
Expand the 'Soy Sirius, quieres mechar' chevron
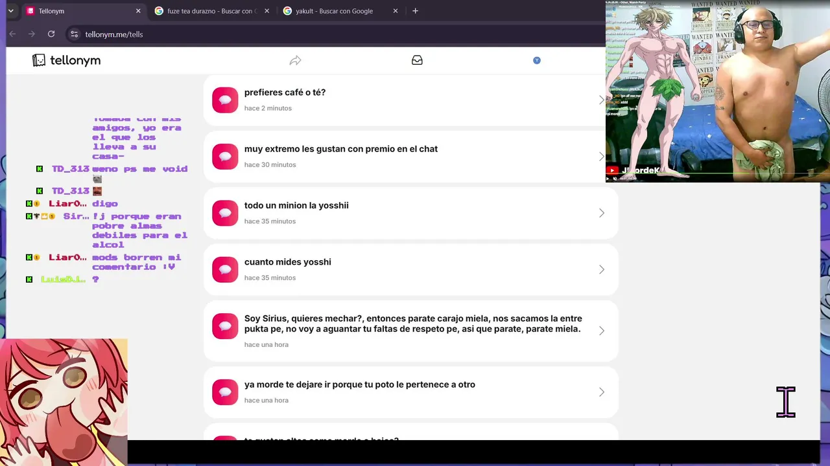point(602,331)
